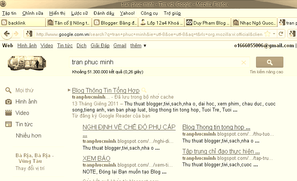Switch to the 'tran p' Google results tab

coord(288,23)
